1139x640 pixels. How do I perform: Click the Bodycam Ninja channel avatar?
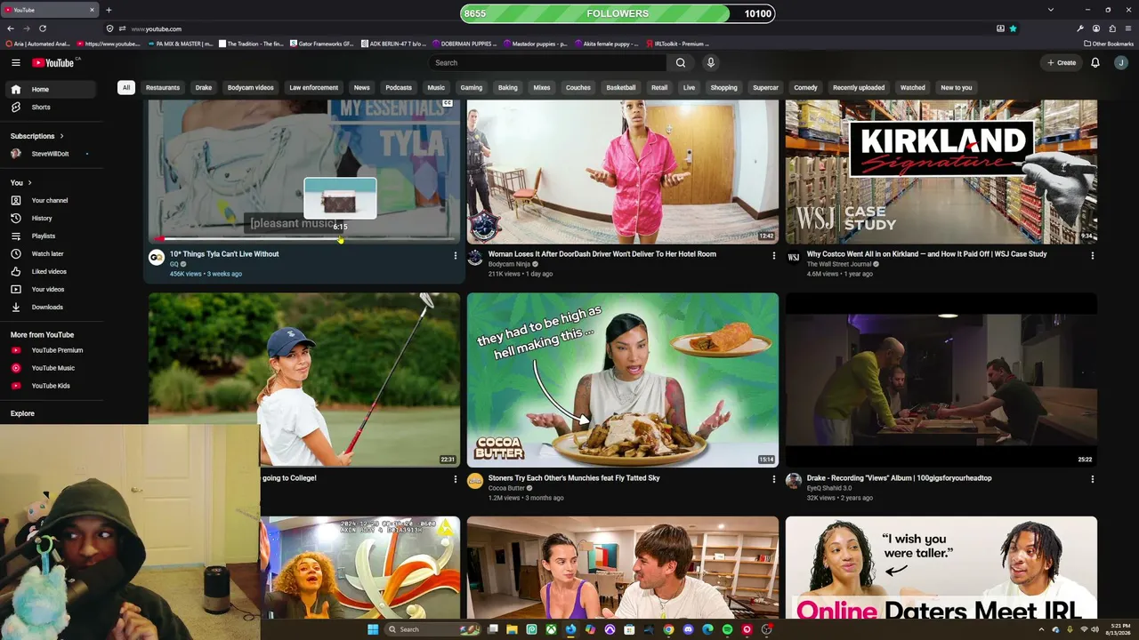tap(475, 258)
